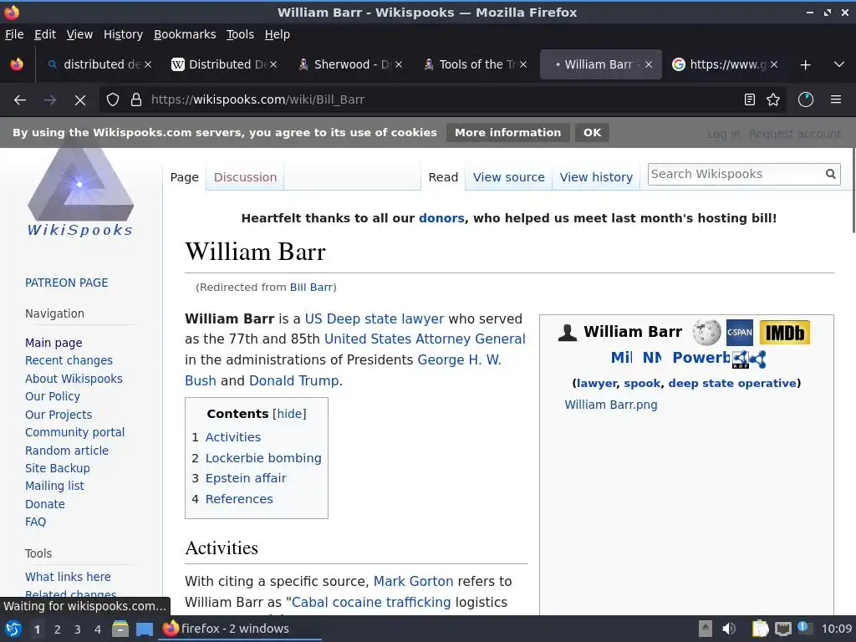Click the RDF export icon in infobox
Viewport: 856px width, 642px height.
pos(741,359)
